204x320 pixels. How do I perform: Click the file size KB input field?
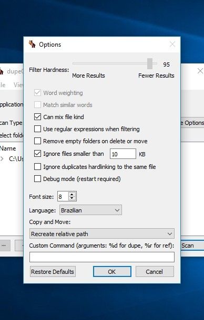tap(123, 154)
